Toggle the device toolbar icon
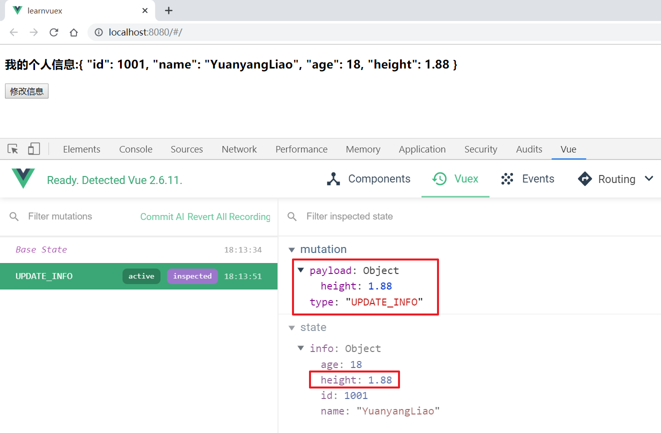Screen dimensions: 661x433 click(x=33, y=149)
